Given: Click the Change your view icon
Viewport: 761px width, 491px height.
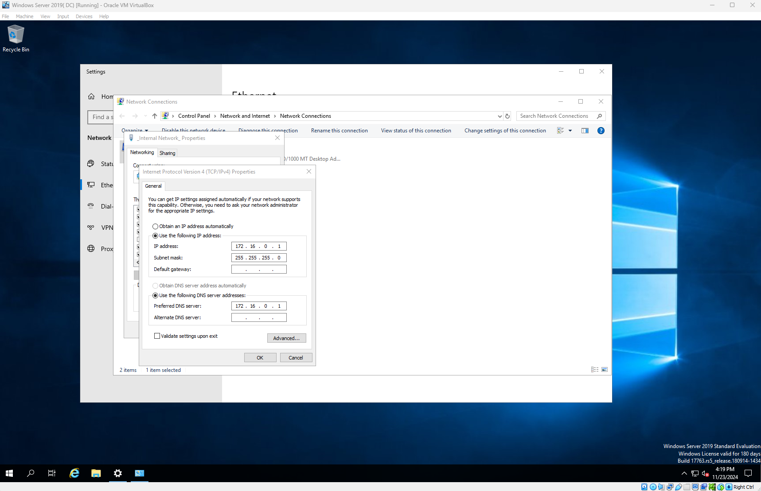Looking at the screenshot, I should tap(560, 131).
